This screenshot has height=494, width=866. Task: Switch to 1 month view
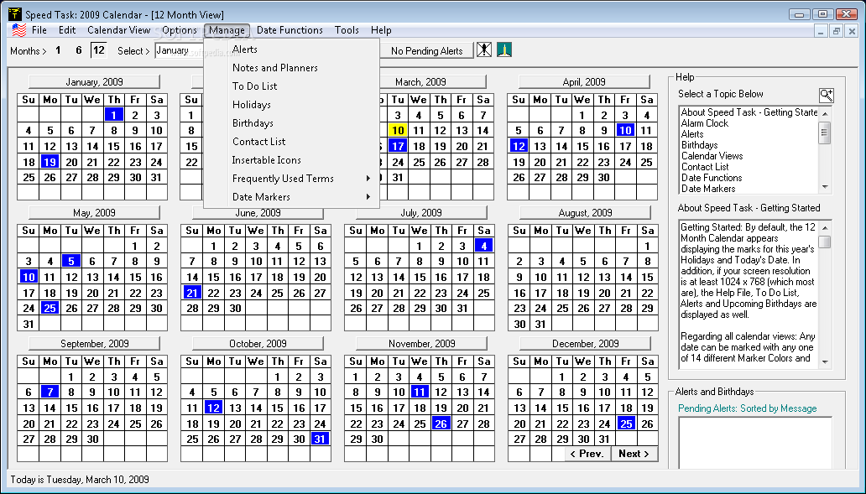(x=58, y=50)
